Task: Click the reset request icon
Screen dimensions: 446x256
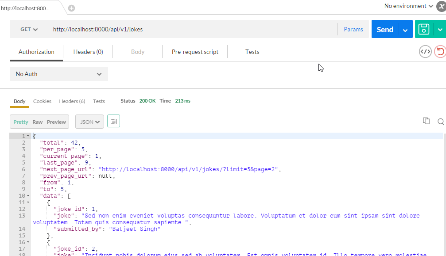Action: click(x=440, y=52)
